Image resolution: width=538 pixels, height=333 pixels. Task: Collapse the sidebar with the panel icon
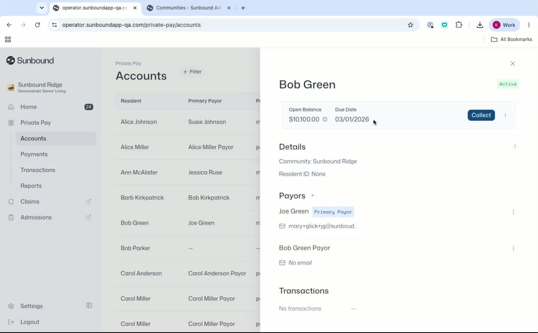(x=89, y=306)
